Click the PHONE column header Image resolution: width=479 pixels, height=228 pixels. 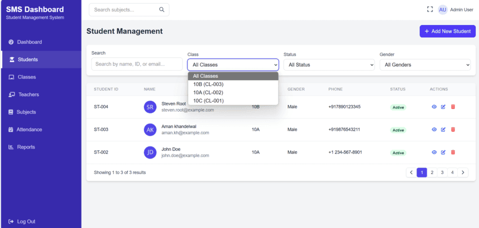336,89
